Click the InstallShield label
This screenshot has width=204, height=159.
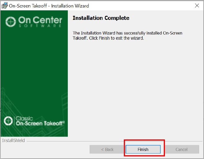click(14, 141)
